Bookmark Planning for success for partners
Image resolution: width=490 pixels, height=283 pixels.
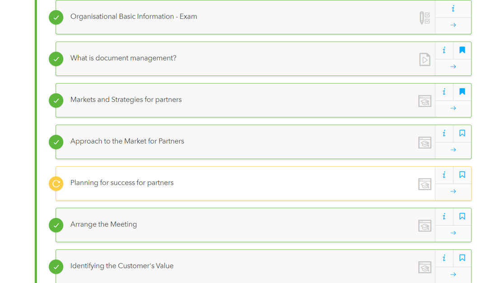[x=462, y=175]
